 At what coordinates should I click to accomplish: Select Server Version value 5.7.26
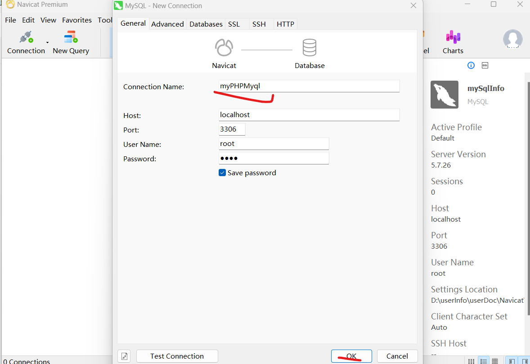coord(441,165)
